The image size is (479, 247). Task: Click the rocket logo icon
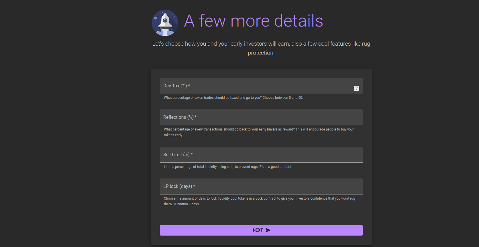tap(165, 23)
